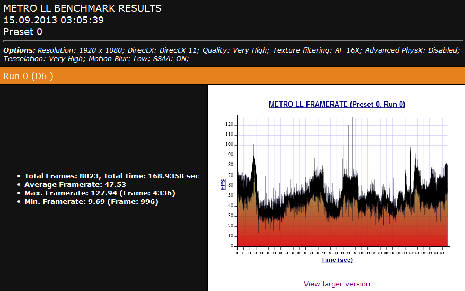
Task: Select the 'METRO LL BENCHMARK RESULTS' heading
Action: coord(82,8)
